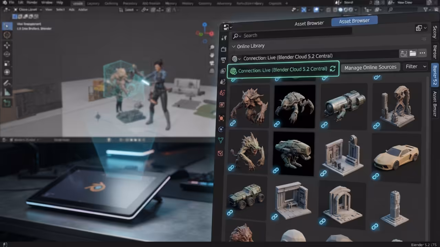Click the printer-shaped output sidebar icon
The height and width of the screenshot is (247, 440).
pyautogui.click(x=223, y=60)
